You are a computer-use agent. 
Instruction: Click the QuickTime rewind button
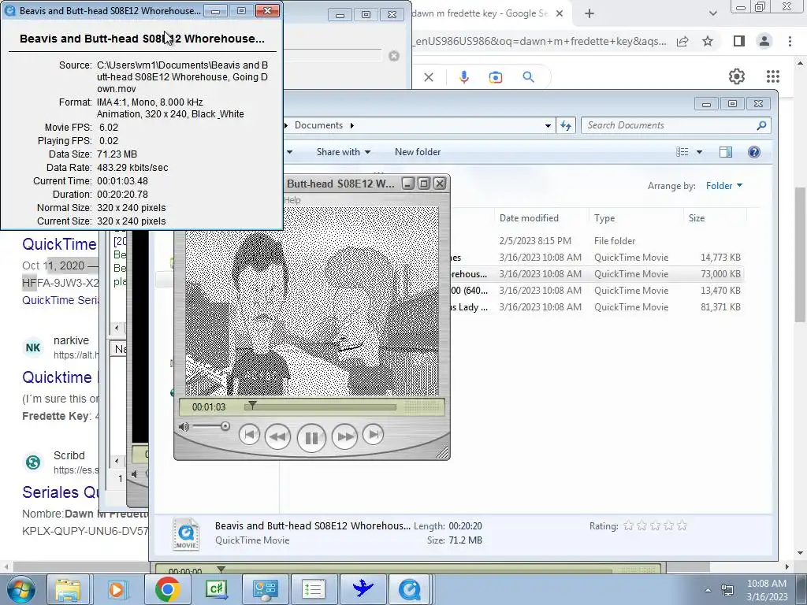[x=278, y=436]
